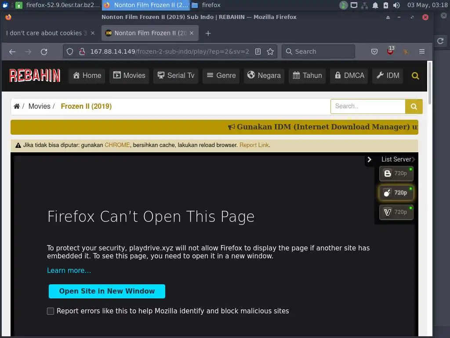The height and width of the screenshot is (338, 450).
Task: Open the Serial Tv navigation item
Action: click(x=176, y=76)
